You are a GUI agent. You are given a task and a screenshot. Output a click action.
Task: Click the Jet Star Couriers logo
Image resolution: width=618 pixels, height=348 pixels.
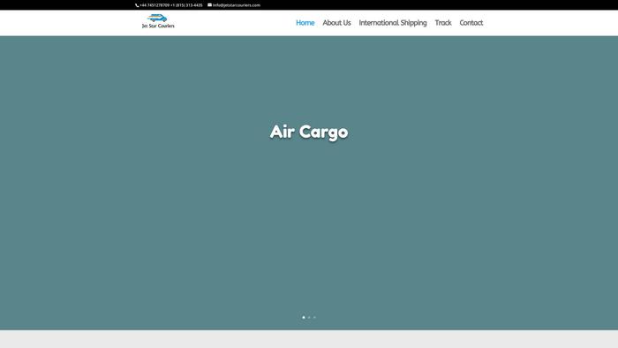(x=158, y=21)
